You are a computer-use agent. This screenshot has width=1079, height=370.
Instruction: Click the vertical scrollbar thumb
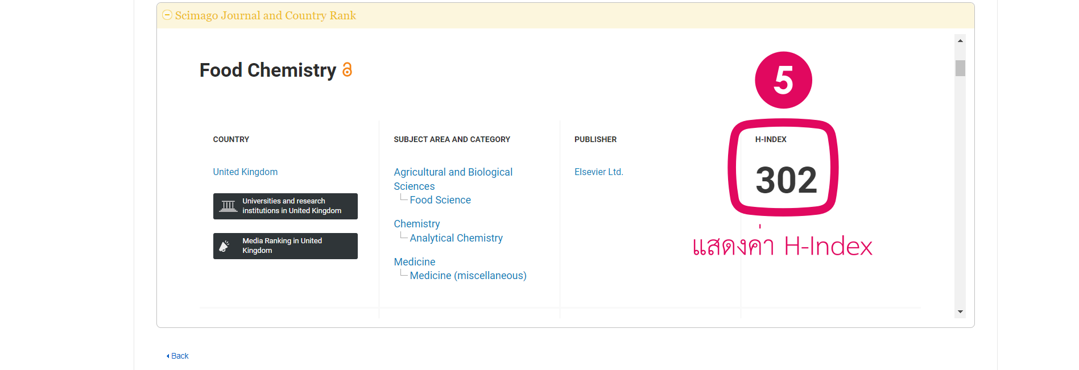pos(960,68)
